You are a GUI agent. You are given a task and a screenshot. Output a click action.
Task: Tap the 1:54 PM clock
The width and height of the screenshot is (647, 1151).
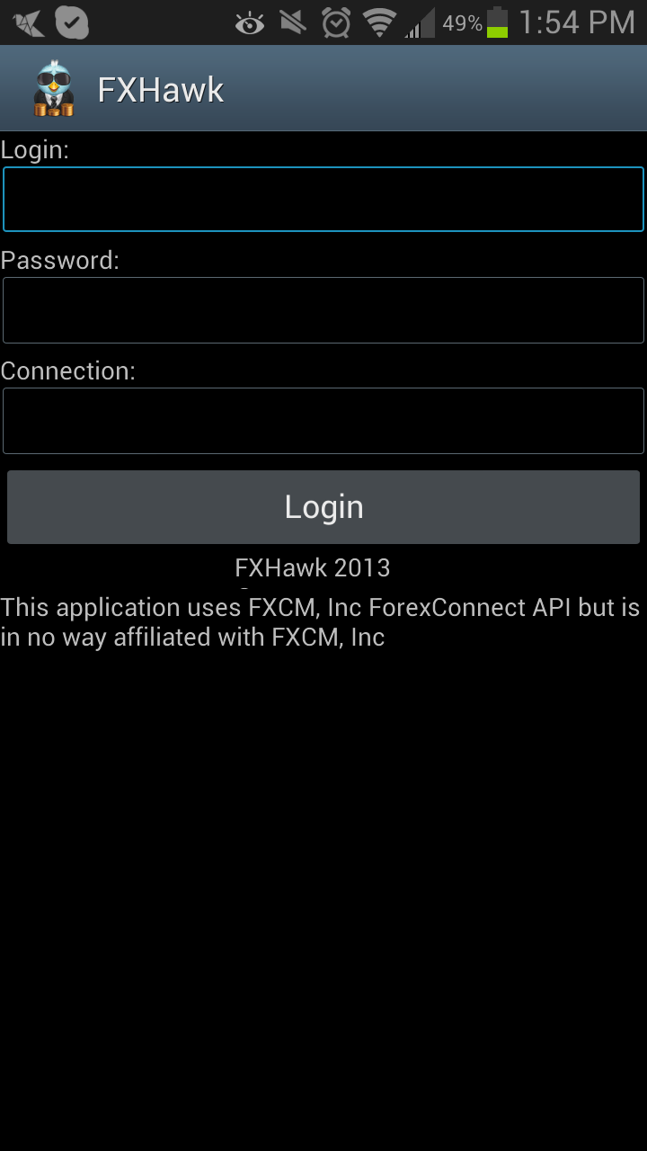click(x=577, y=22)
